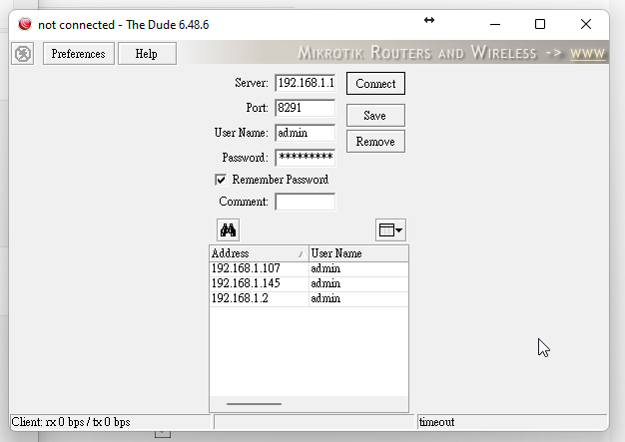Uncheck the Remember Password checkbox

[221, 180]
